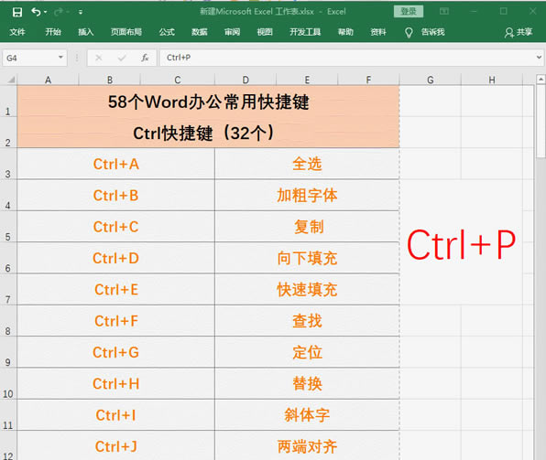
Task: Switch to the 审阅 ribbon tab
Action: pos(233,32)
